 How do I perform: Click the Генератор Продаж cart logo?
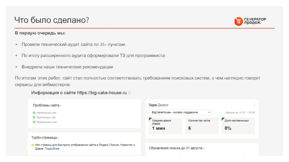click(x=238, y=22)
